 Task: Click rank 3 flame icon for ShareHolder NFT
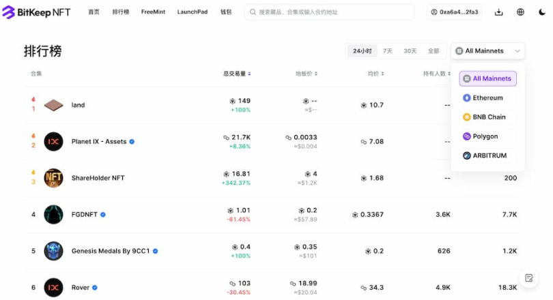coord(33,172)
